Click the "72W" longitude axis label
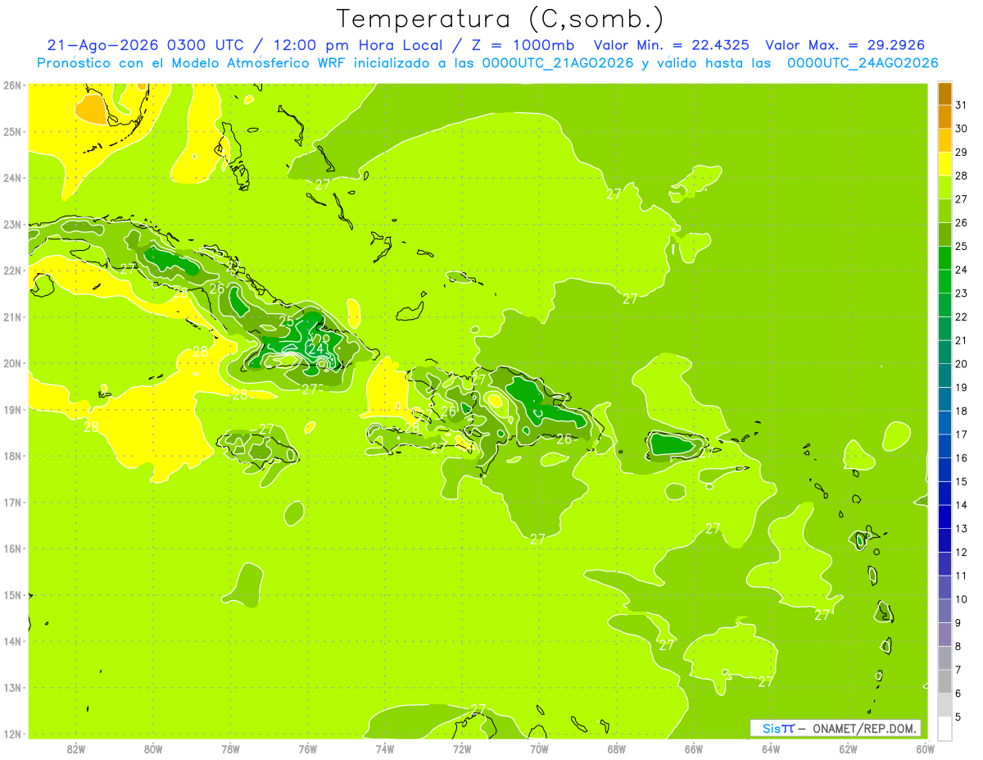This screenshot has height=760, width=983. [x=462, y=748]
